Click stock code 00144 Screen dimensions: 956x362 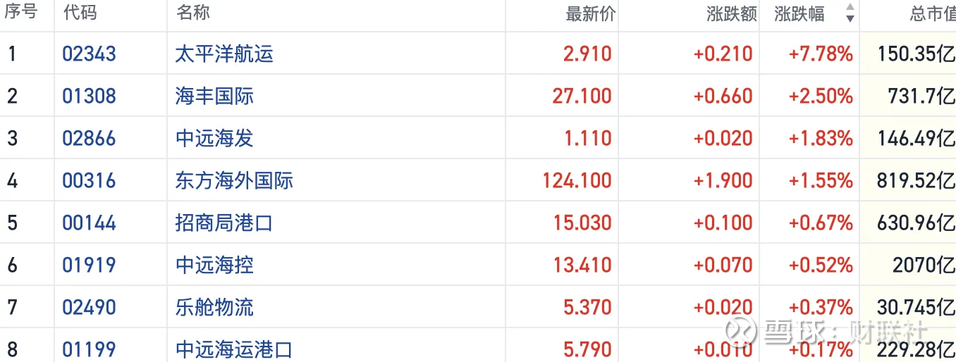(89, 223)
